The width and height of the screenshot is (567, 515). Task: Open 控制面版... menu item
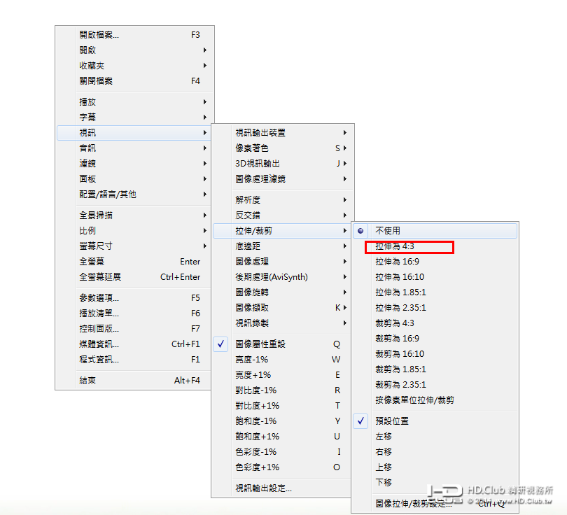tap(134, 329)
